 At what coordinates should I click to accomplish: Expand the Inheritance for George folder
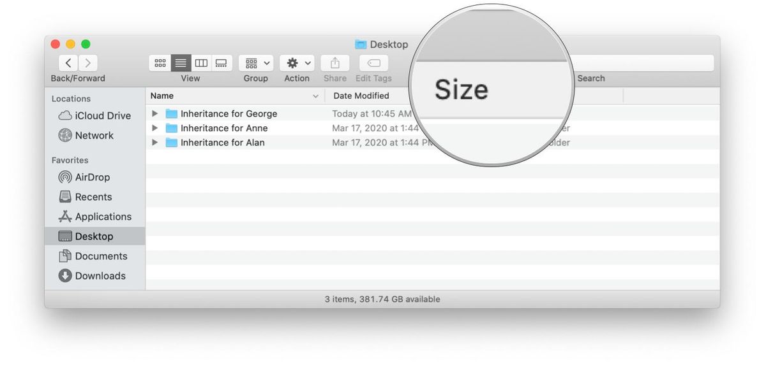coord(154,113)
